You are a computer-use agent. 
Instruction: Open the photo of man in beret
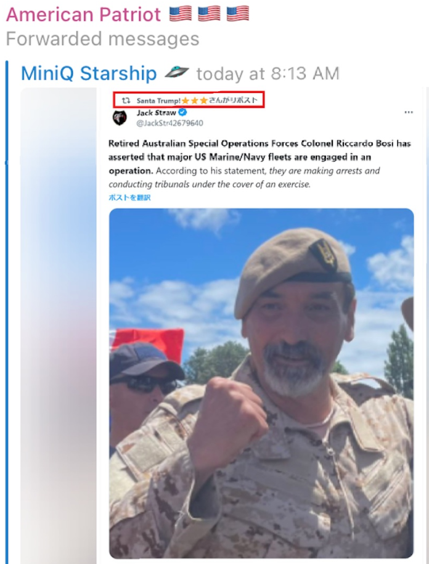tap(261, 383)
